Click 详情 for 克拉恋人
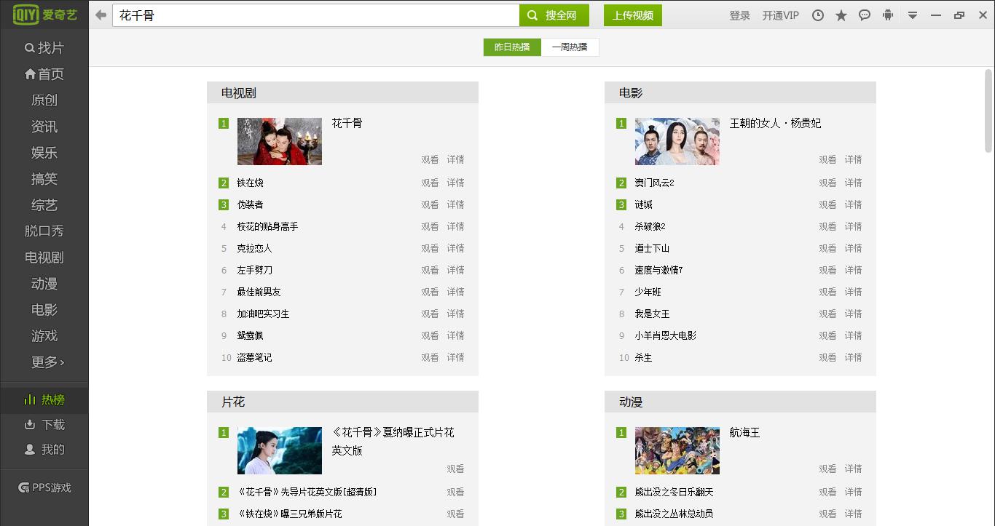 455,248
